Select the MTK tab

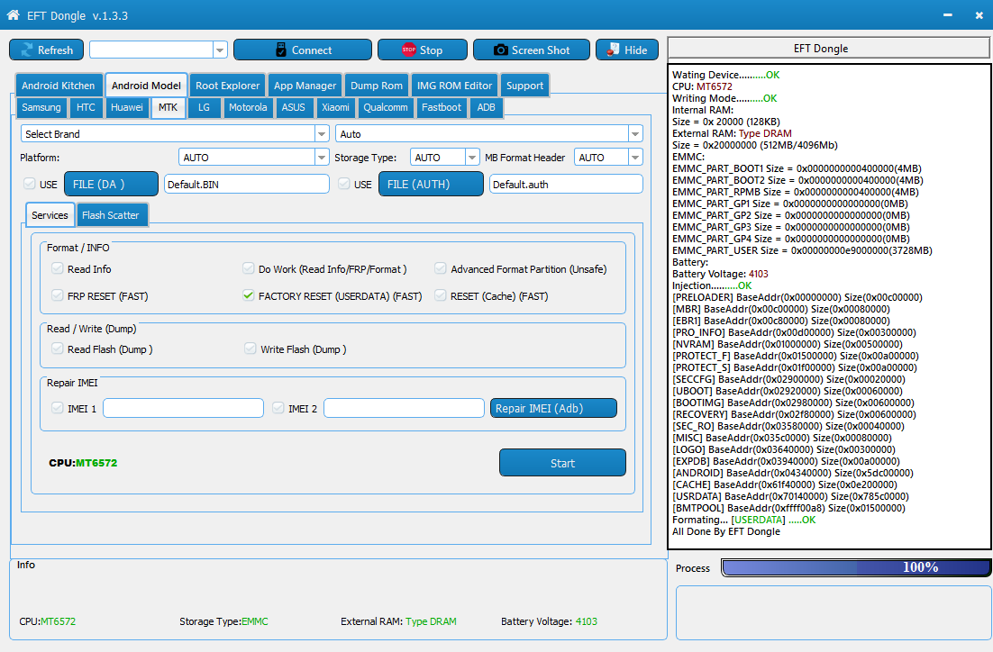pos(168,107)
